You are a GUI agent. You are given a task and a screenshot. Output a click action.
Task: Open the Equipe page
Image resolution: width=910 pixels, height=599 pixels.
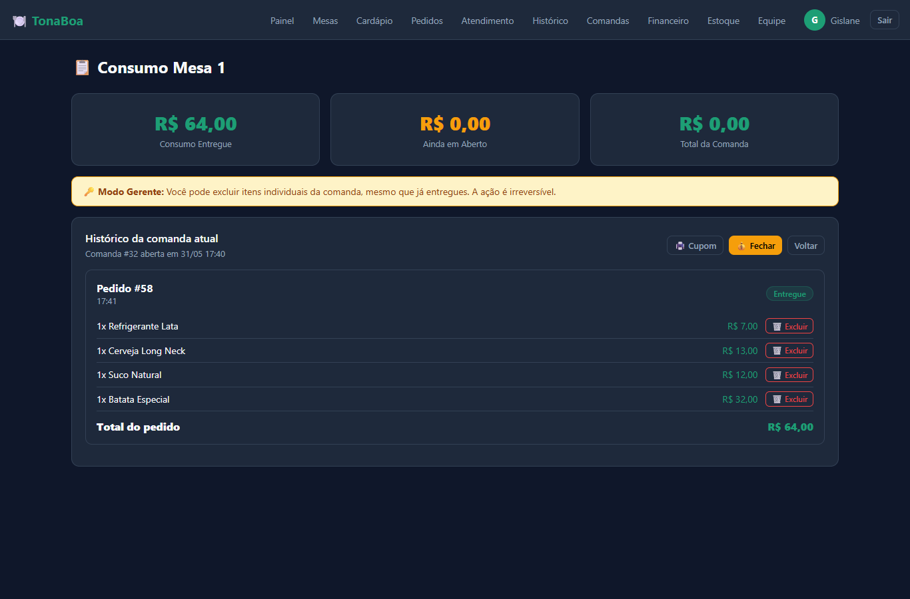[771, 21]
